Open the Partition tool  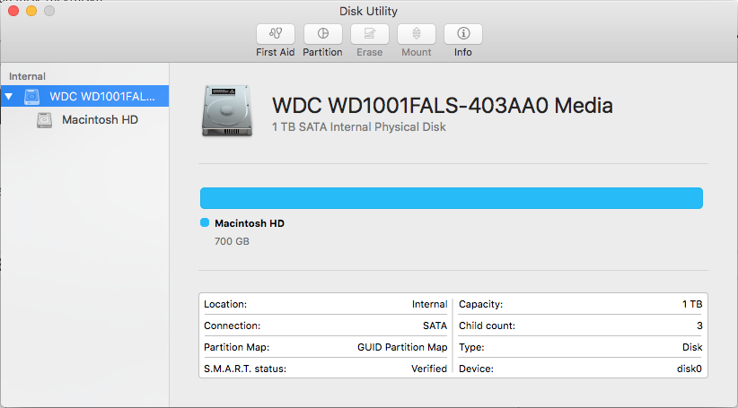[322, 34]
